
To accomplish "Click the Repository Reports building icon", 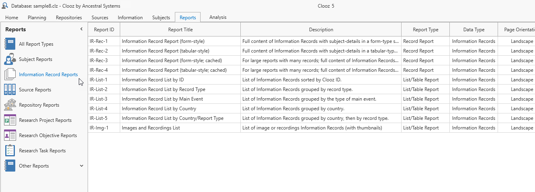I will pyautogui.click(x=10, y=105).
